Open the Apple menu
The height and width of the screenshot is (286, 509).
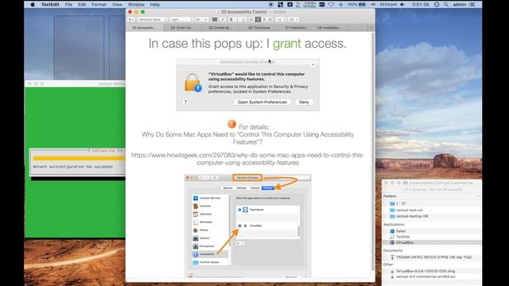33,5
